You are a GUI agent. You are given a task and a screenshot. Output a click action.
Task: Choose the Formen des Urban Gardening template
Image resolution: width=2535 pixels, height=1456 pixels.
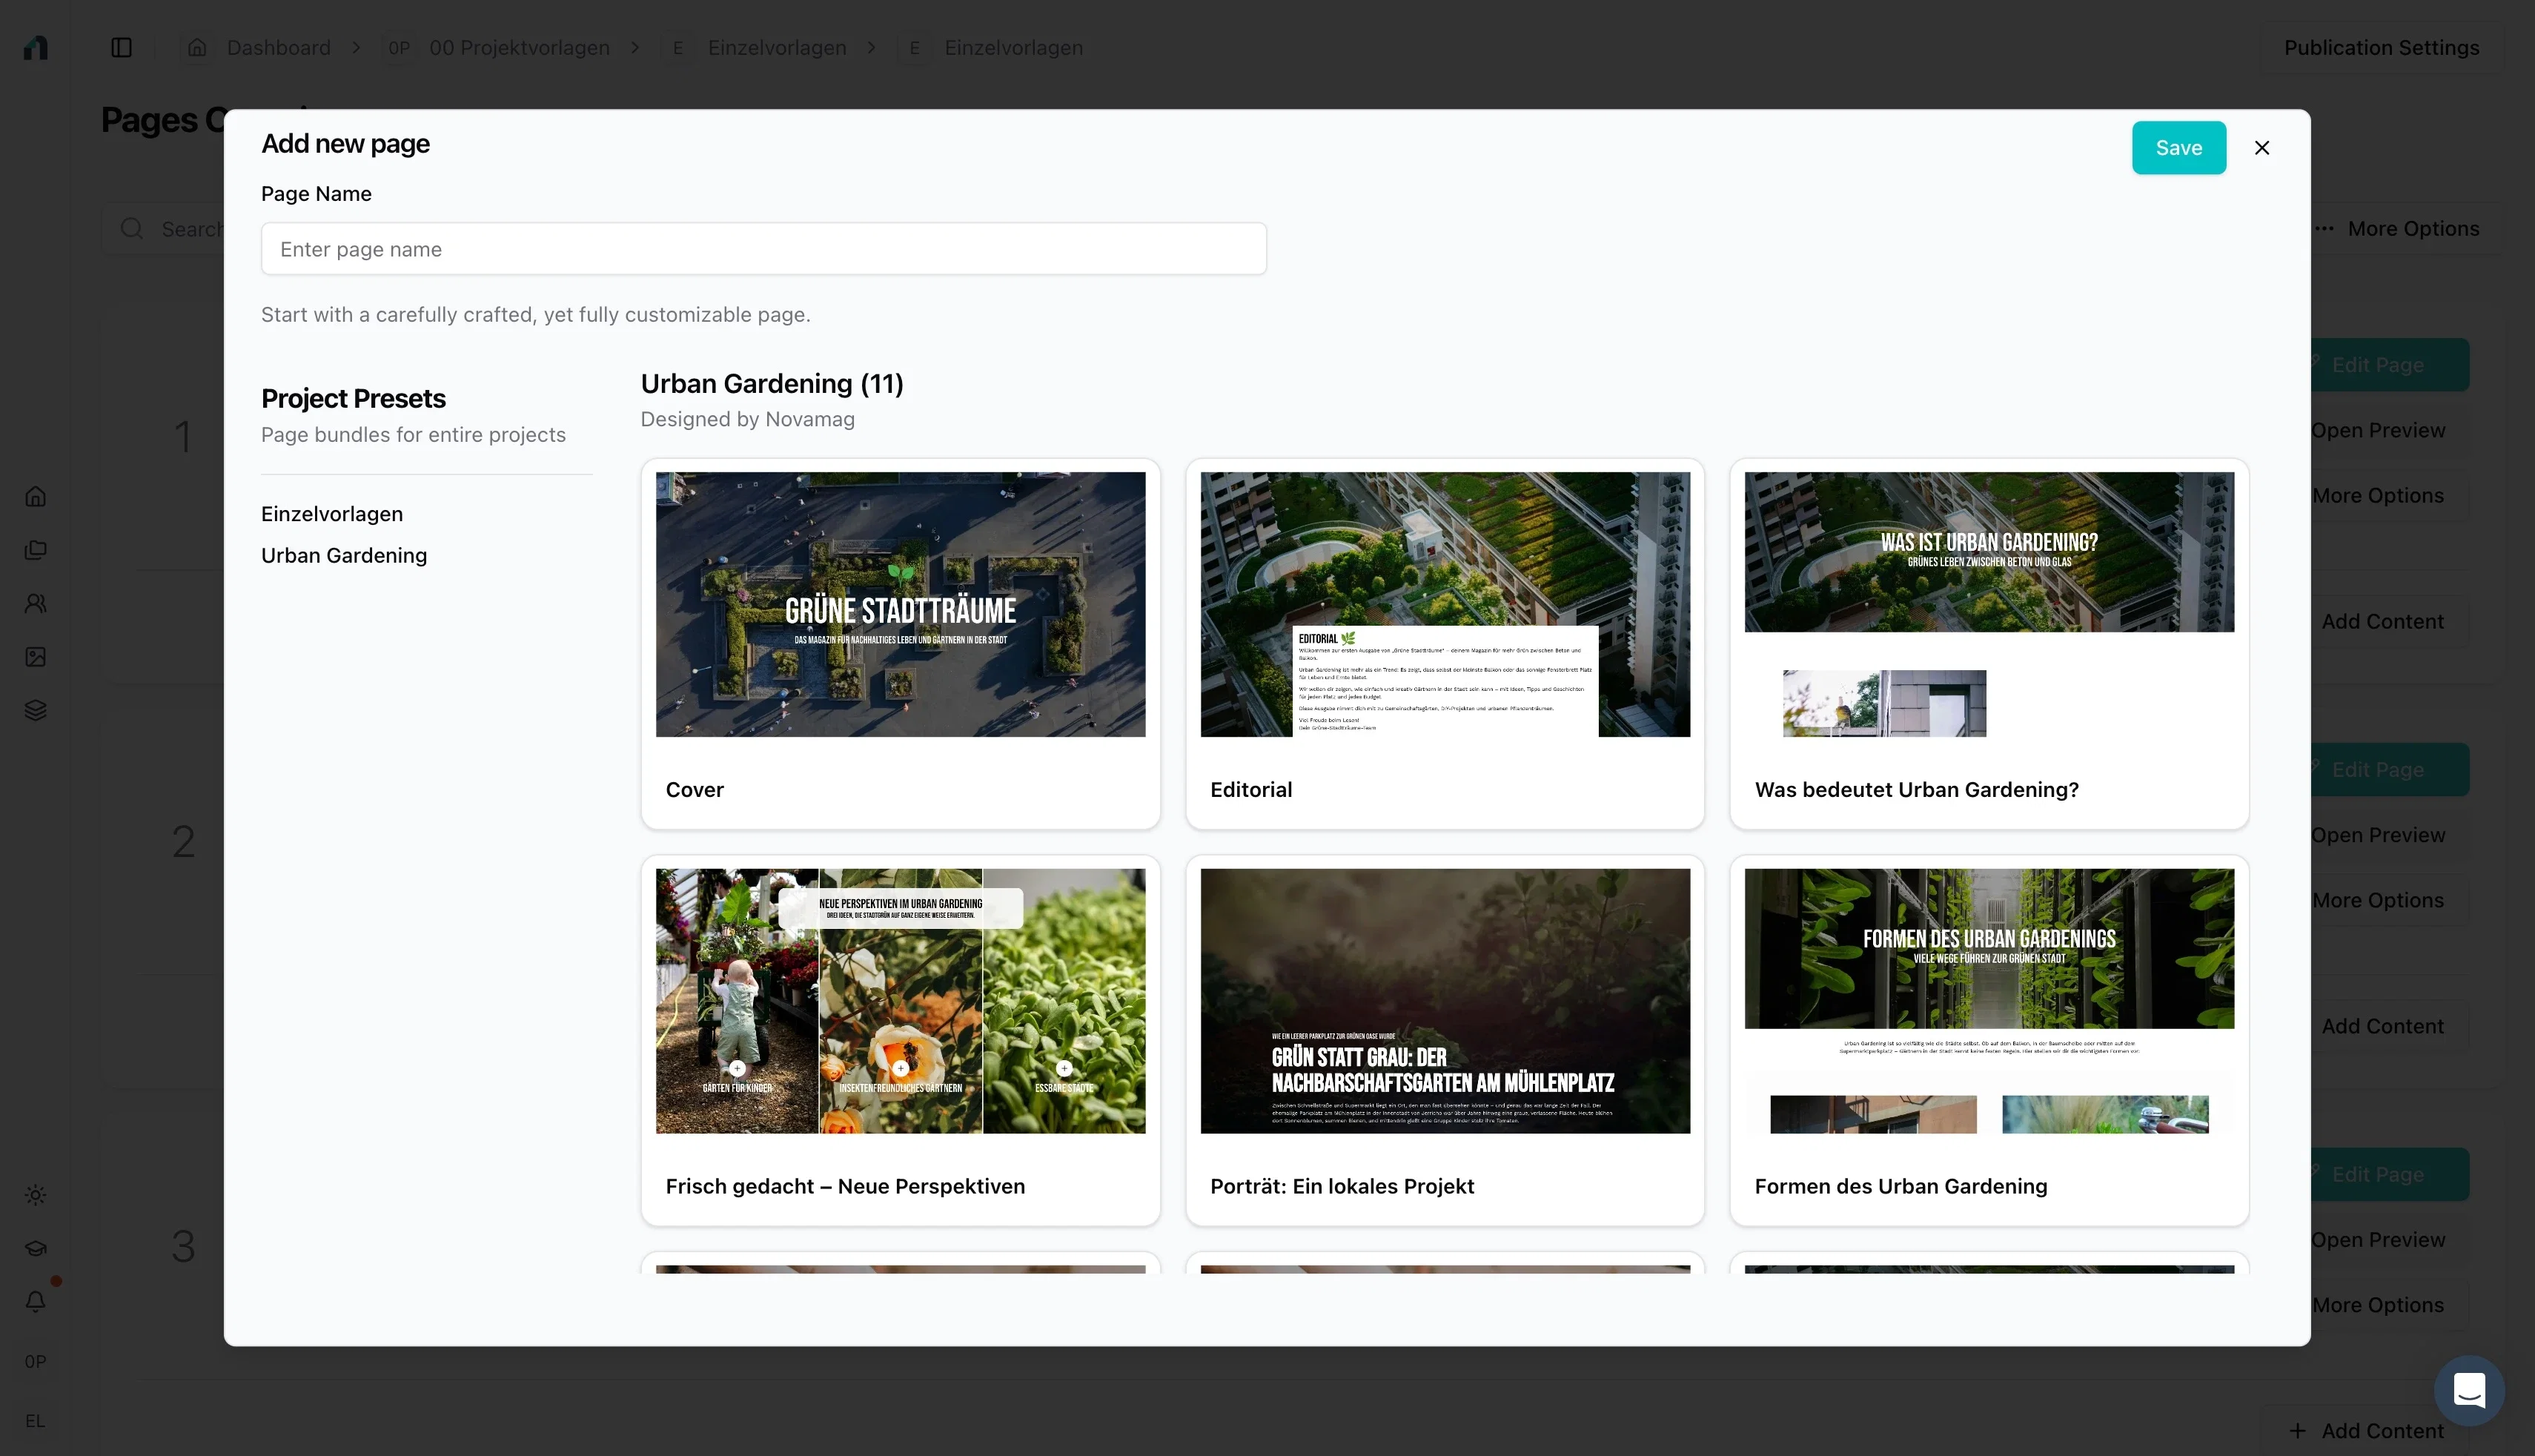[1989, 1040]
